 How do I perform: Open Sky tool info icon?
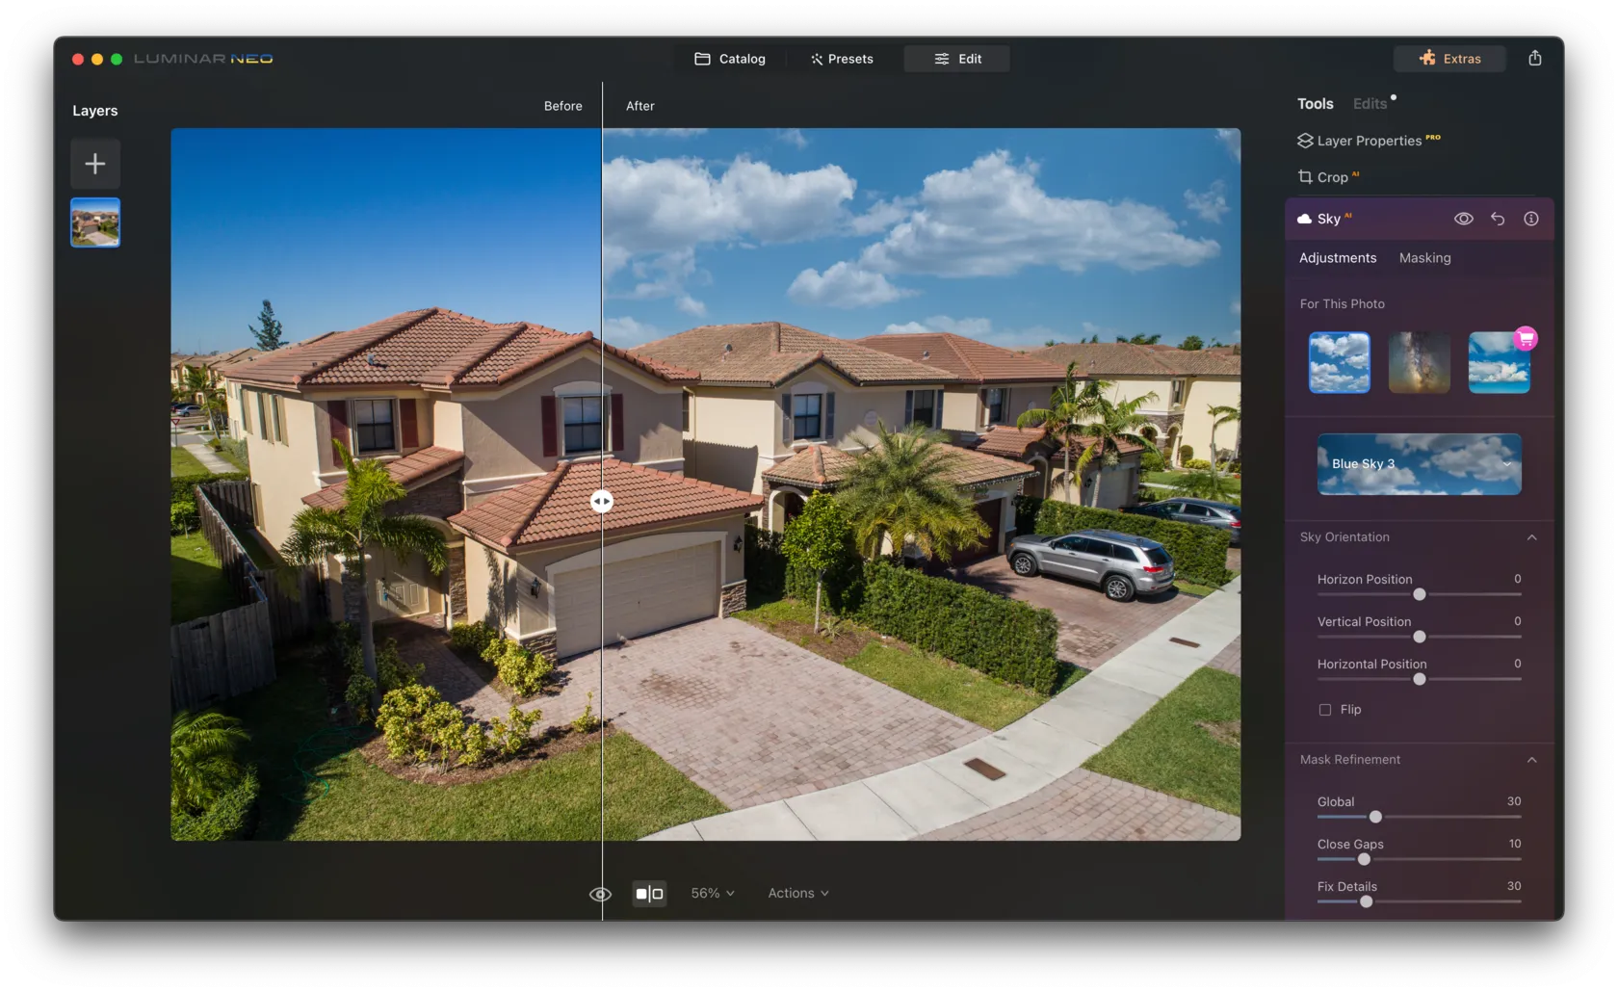tap(1530, 219)
